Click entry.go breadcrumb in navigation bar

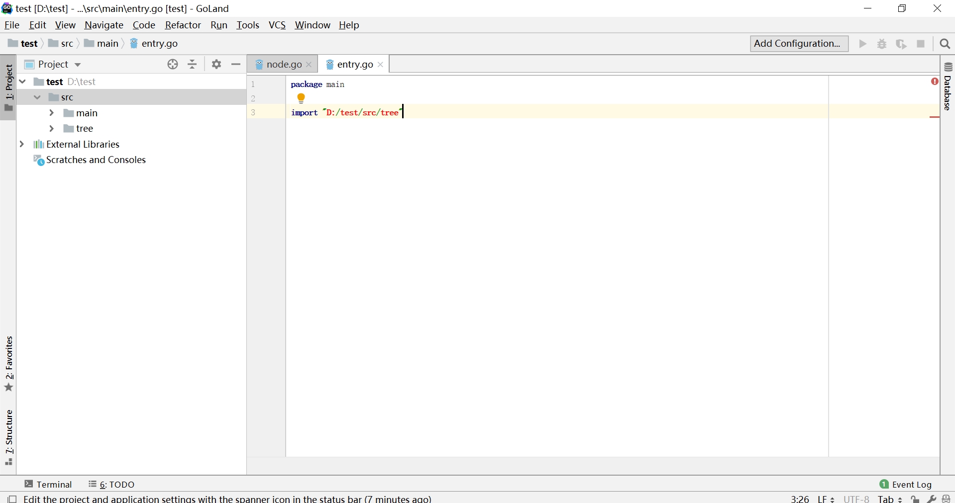pyautogui.click(x=154, y=44)
